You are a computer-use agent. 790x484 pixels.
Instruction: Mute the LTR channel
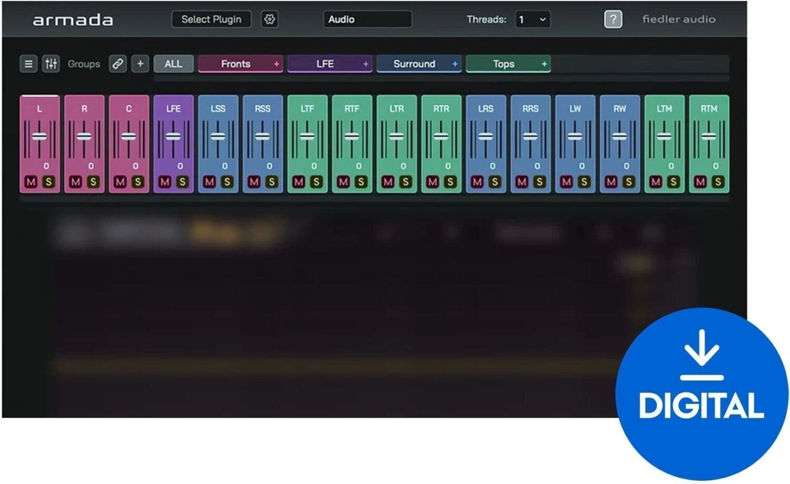388,181
